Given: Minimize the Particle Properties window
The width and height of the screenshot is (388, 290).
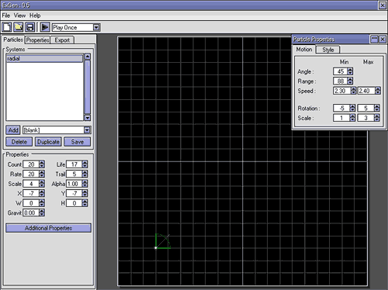Looking at the screenshot, I should pos(374,40).
